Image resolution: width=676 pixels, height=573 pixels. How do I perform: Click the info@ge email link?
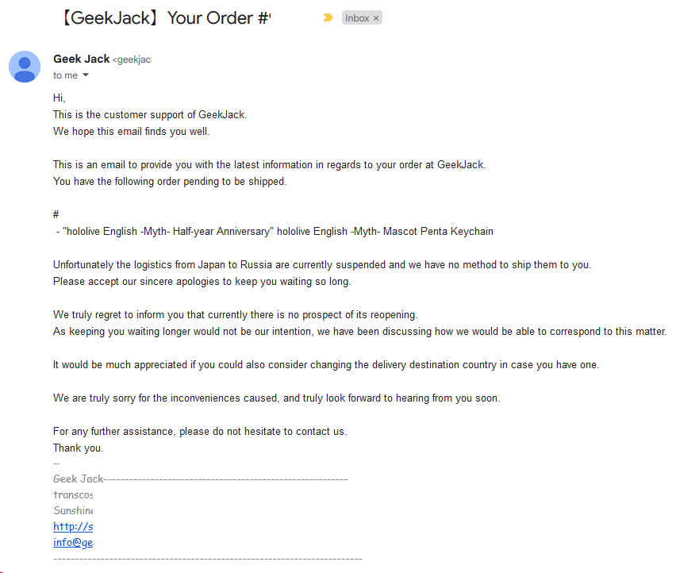pos(73,542)
